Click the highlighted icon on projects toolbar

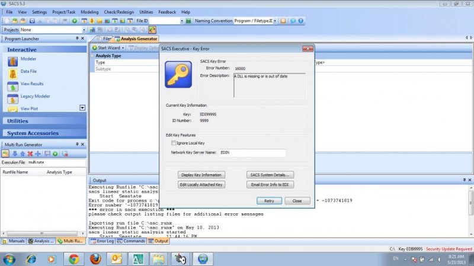click(152, 30)
